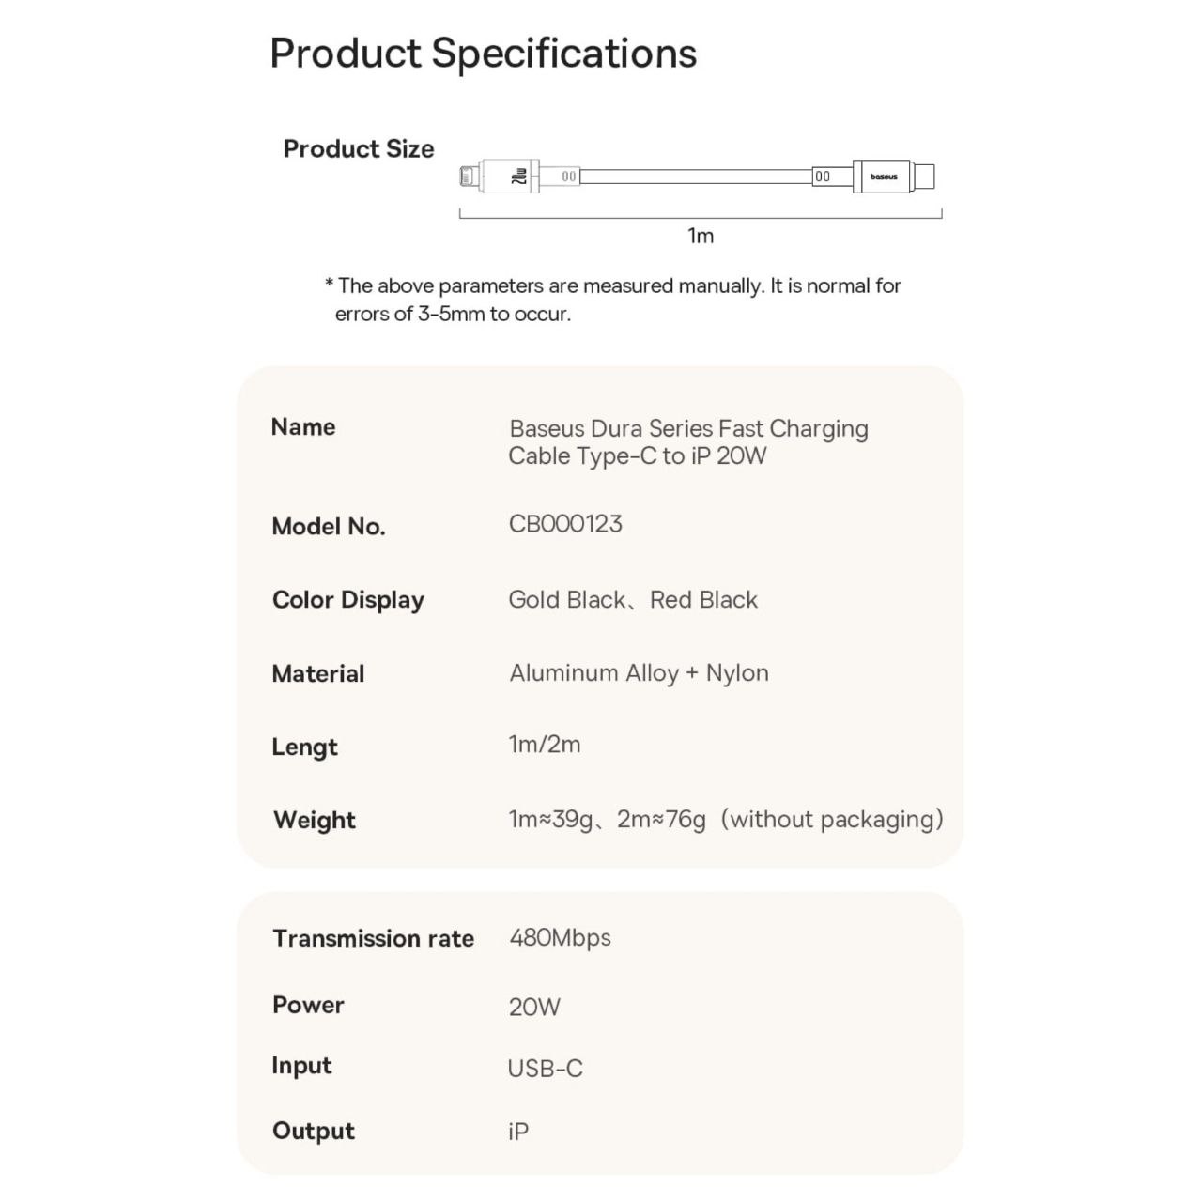Click the measurement disclaimer note

coord(613,300)
